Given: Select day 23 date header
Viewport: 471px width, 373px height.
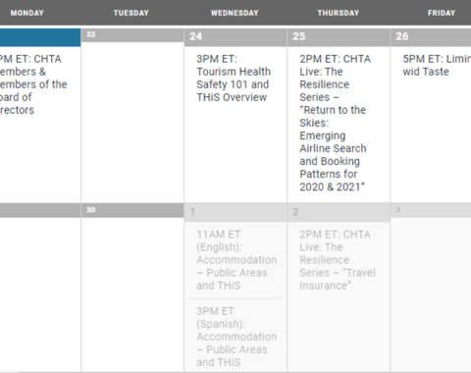Looking at the screenshot, I should tap(132, 35).
